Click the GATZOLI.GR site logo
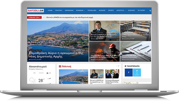The width and height of the screenshot is (179, 102). pos(36,10)
